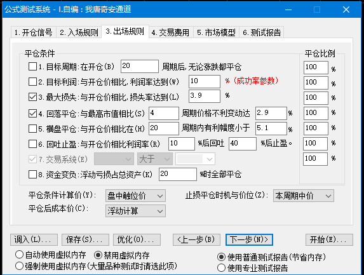Click 平仓比例 field in the 回吐止盈 row
364x275 pixels.
(x=315, y=144)
